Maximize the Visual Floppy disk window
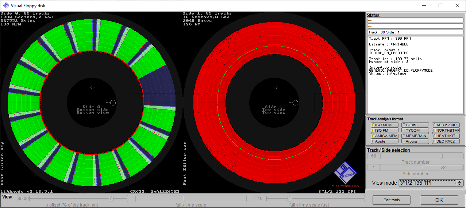The width and height of the screenshot is (466, 208). (x=440, y=5)
